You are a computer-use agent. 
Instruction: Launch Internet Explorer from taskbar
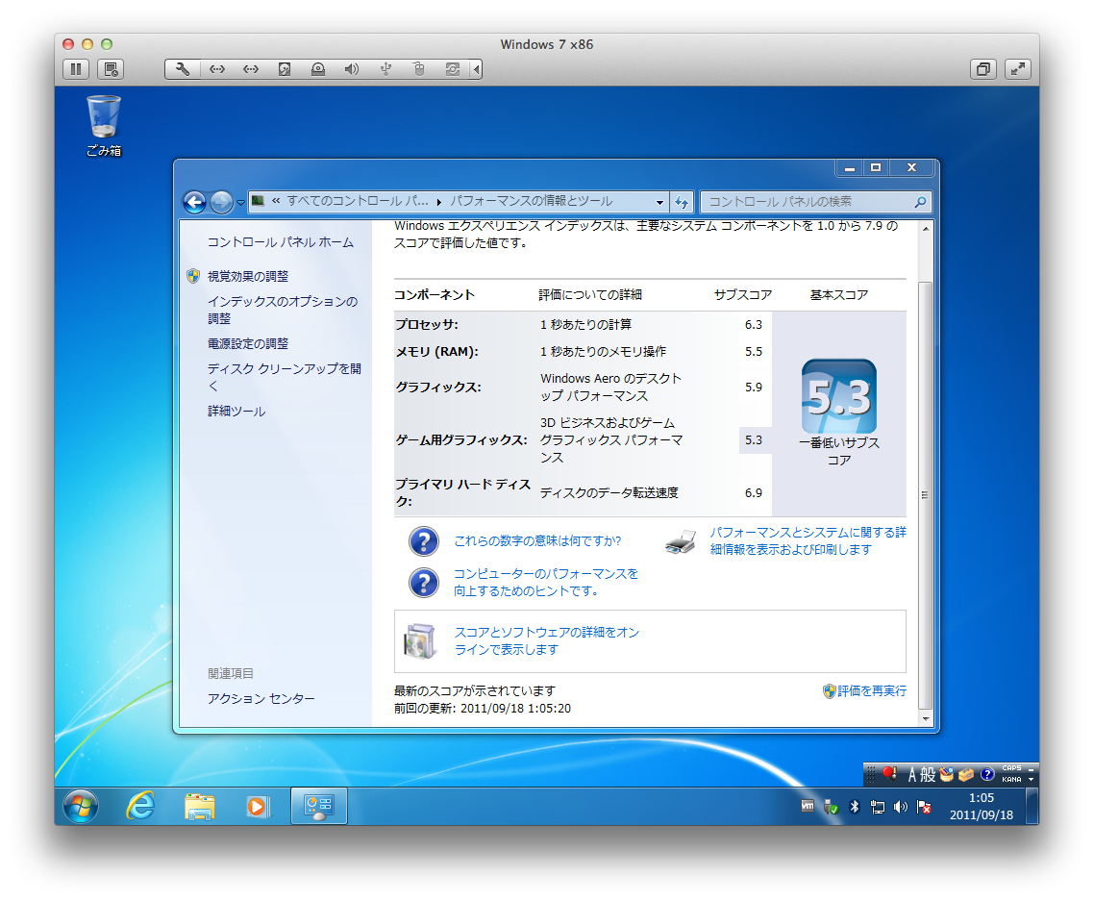[x=141, y=806]
